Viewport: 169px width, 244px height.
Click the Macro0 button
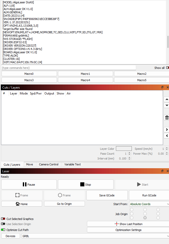(29, 74)
